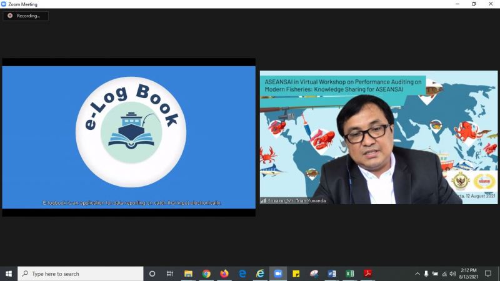Open Cortana from the taskbar
500x281 pixels.
[152, 274]
